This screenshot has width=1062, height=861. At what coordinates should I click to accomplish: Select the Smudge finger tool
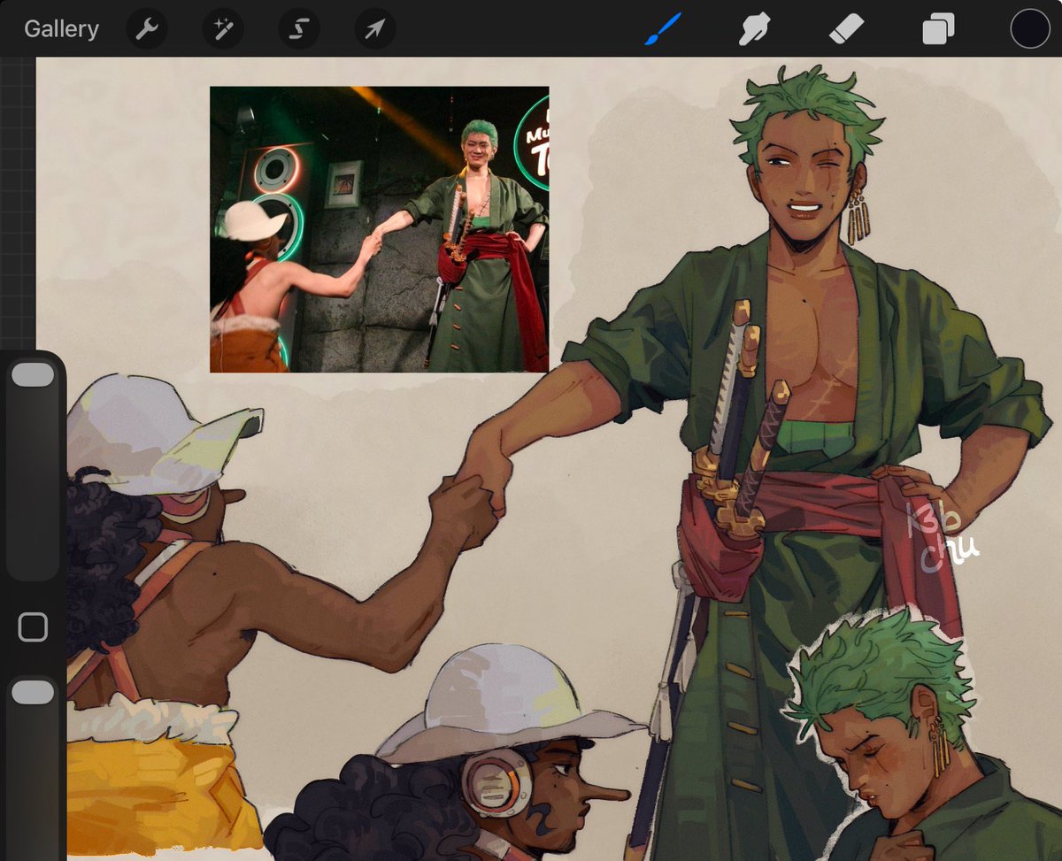click(x=755, y=29)
